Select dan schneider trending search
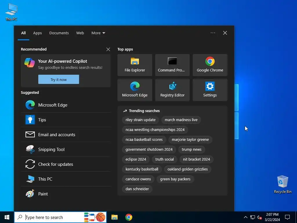 [x=137, y=189]
